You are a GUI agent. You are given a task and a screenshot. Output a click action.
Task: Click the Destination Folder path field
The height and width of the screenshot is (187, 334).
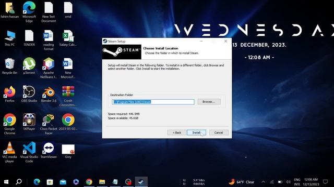tap(153, 102)
